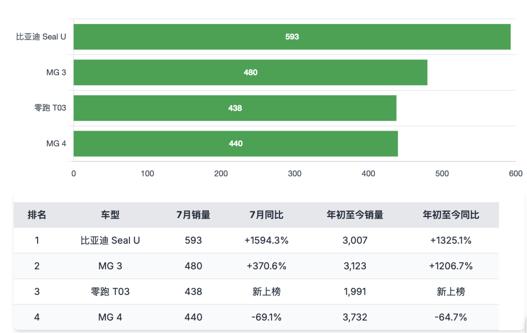This screenshot has width=527, height=333.
Task: Click the +1594.3% cell in table
Action: 266,240
